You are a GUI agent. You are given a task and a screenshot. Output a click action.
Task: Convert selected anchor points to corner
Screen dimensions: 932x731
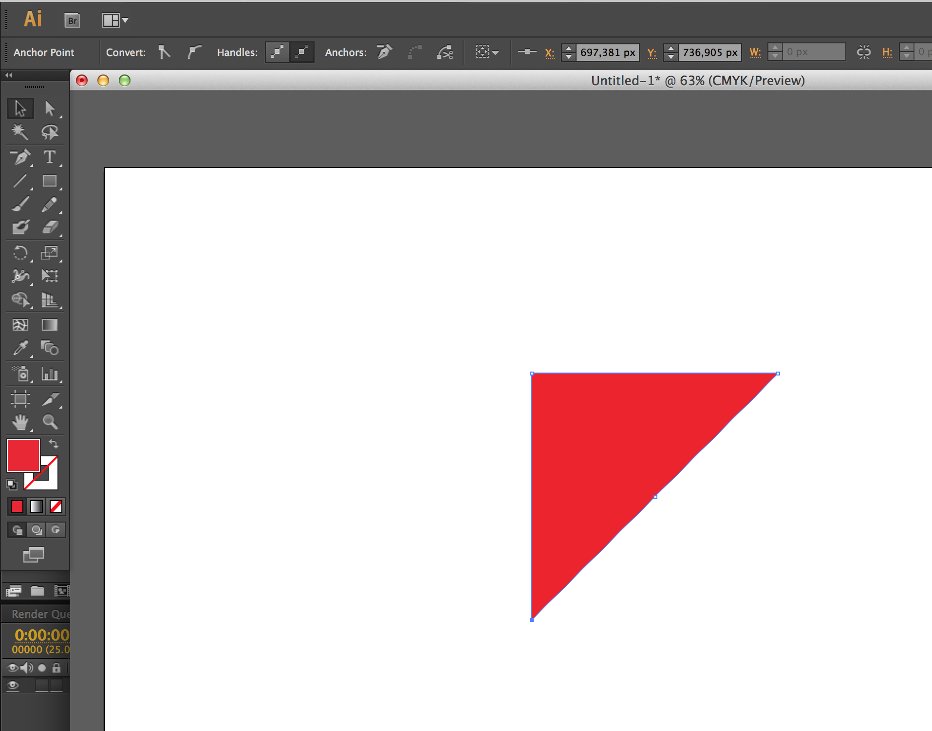[164, 52]
